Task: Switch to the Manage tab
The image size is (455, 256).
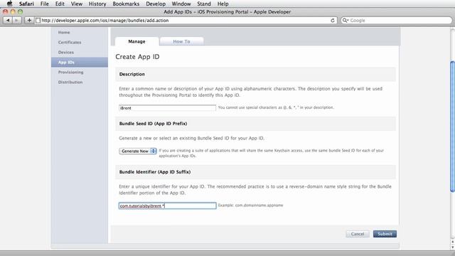Action: click(136, 41)
